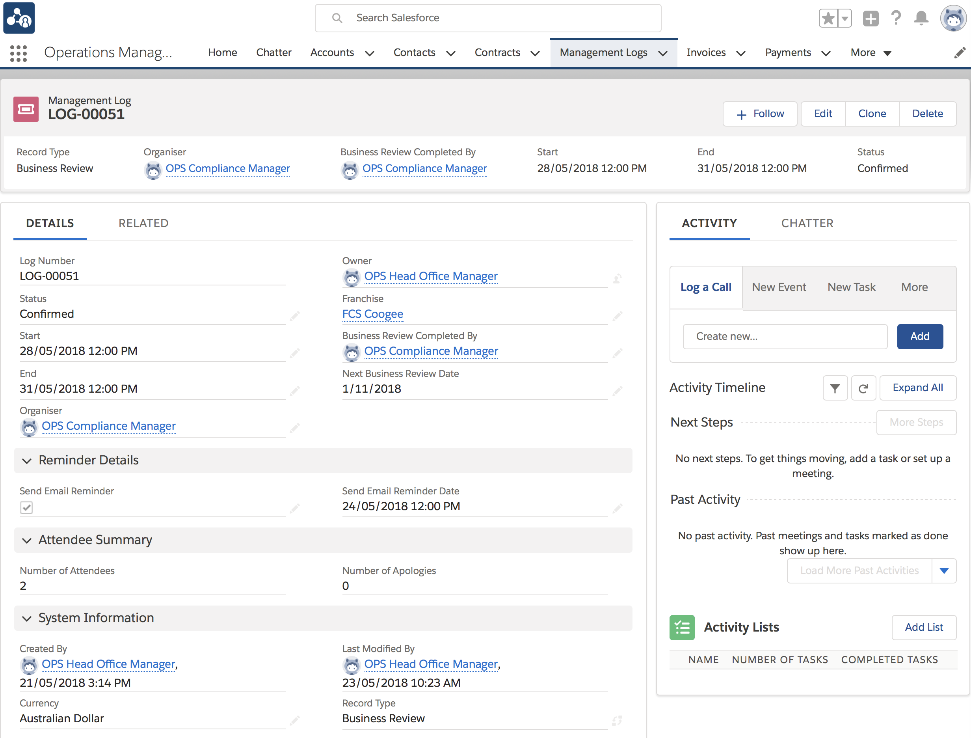
Task: Open the Load More Past Activities dropdown arrow
Action: pos(944,570)
